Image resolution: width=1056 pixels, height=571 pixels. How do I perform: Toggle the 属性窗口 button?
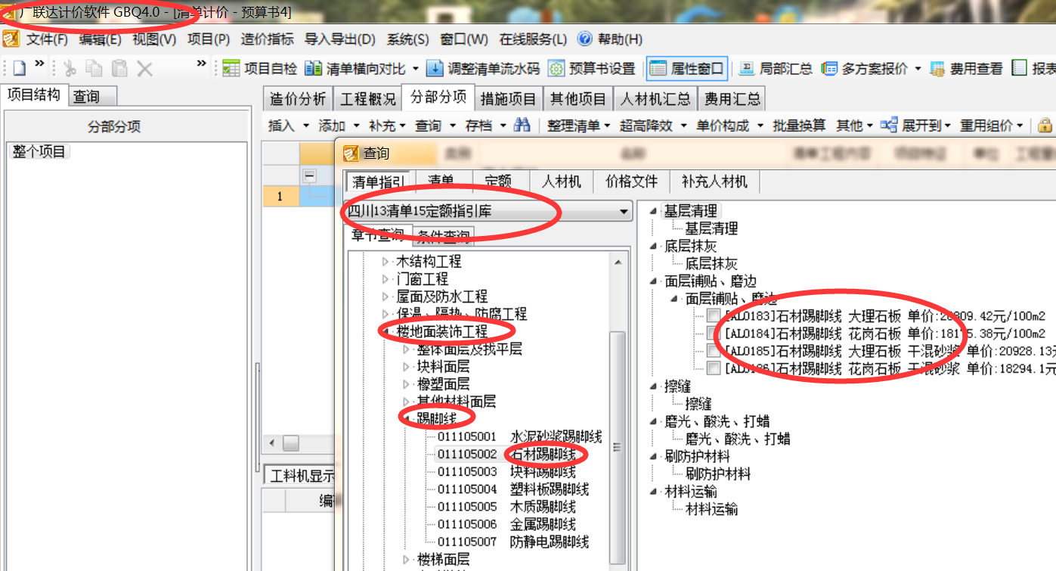point(687,69)
